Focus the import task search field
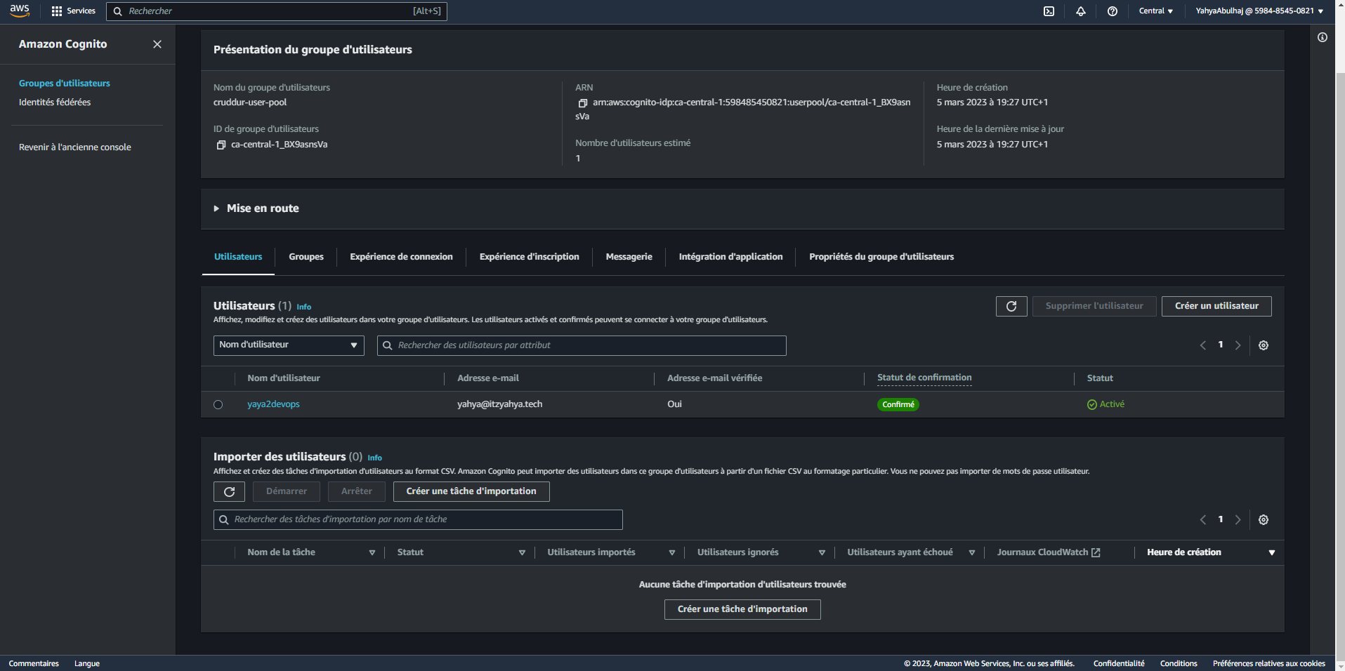This screenshot has width=1345, height=671. (418, 520)
